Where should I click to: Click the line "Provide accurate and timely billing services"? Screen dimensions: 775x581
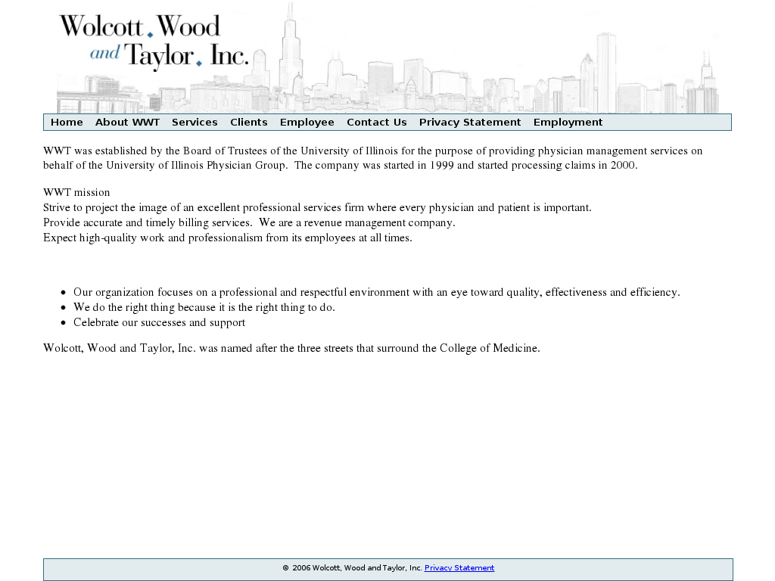(249, 222)
